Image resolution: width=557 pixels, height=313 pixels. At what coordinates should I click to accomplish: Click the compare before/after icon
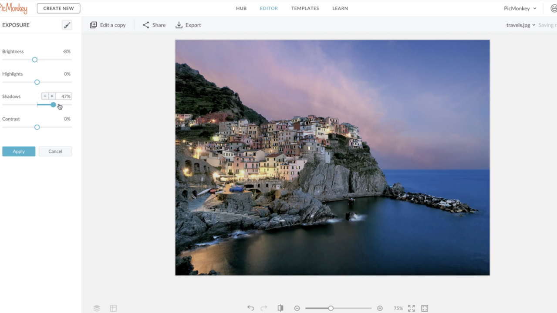pos(280,308)
